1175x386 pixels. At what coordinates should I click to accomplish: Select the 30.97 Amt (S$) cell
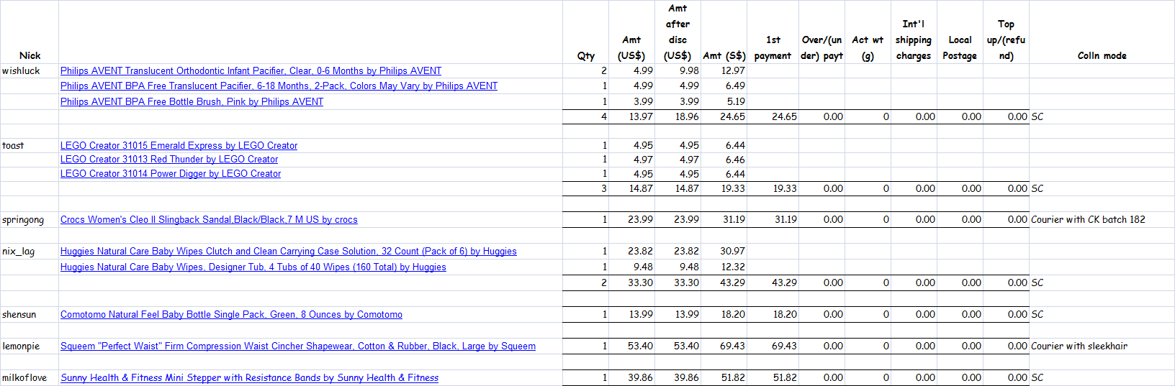pos(724,251)
